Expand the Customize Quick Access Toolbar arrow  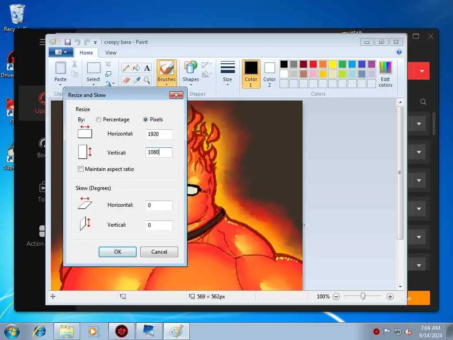pyautogui.click(x=95, y=42)
